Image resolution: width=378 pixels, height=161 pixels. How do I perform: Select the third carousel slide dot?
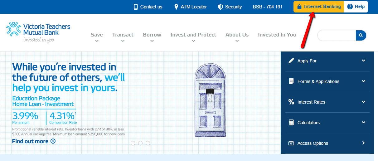pos(148,143)
